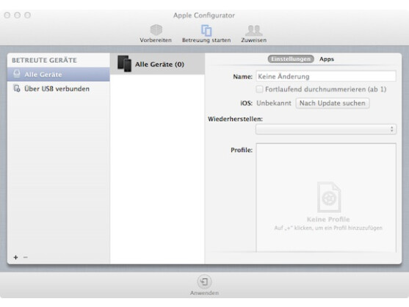409x307 pixels.
Task: Click the BETREUTE GERÄTE sidebar header
Action: 44,60
